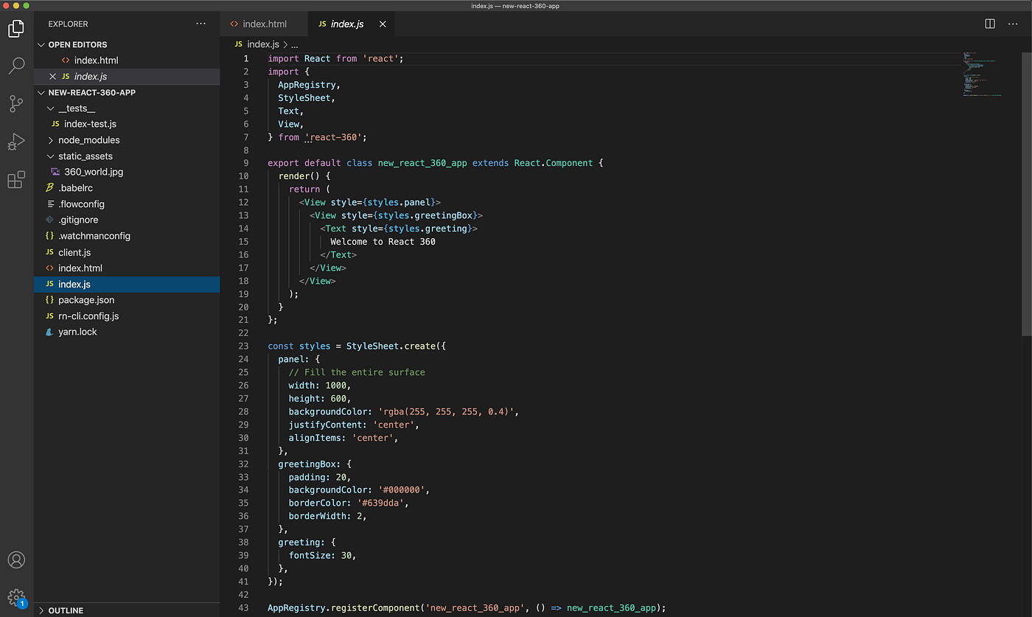Switch to the index.html editor tab
Viewport: 1032px width, 617px height.
click(264, 24)
